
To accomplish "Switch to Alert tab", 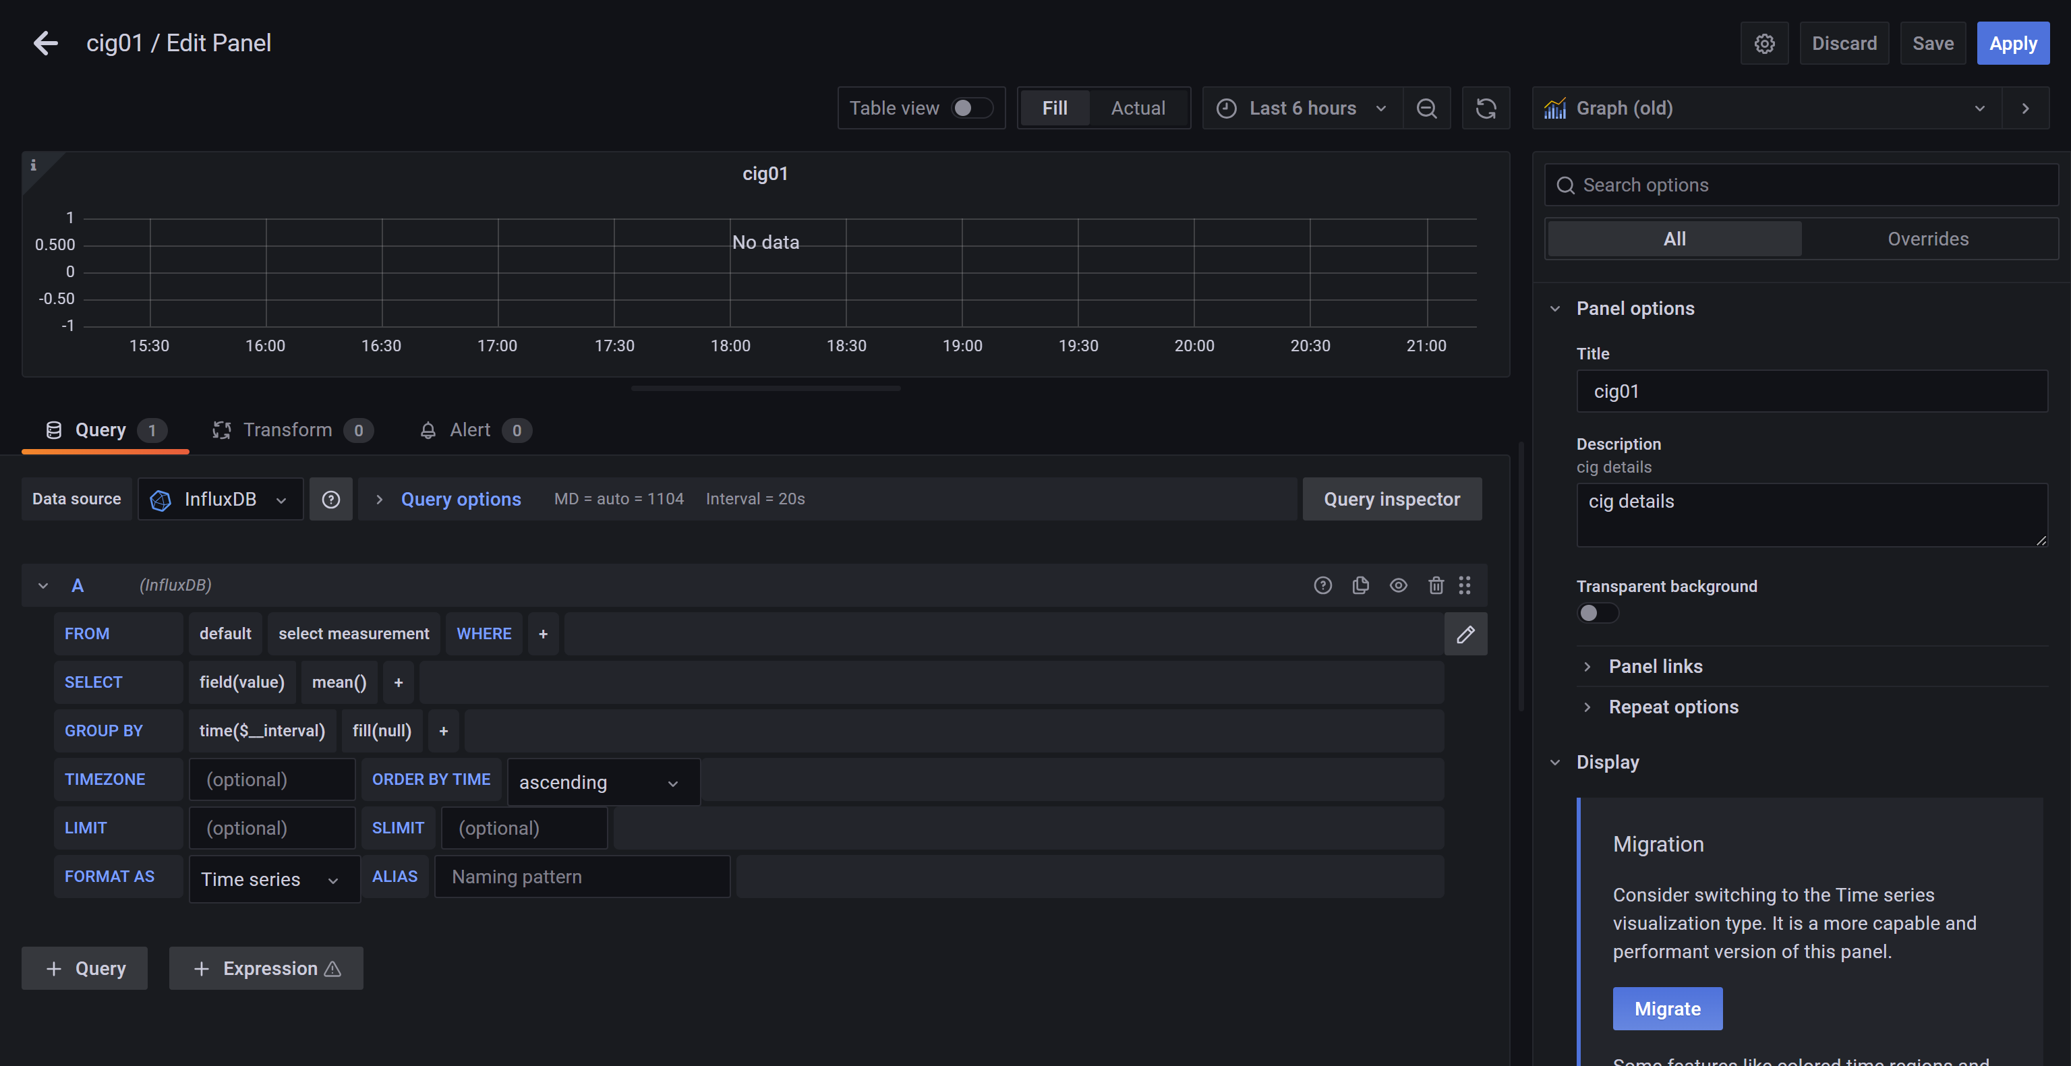I will [475, 430].
